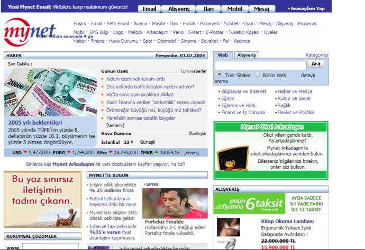Select the Alışveriş search tab

pos(247,55)
